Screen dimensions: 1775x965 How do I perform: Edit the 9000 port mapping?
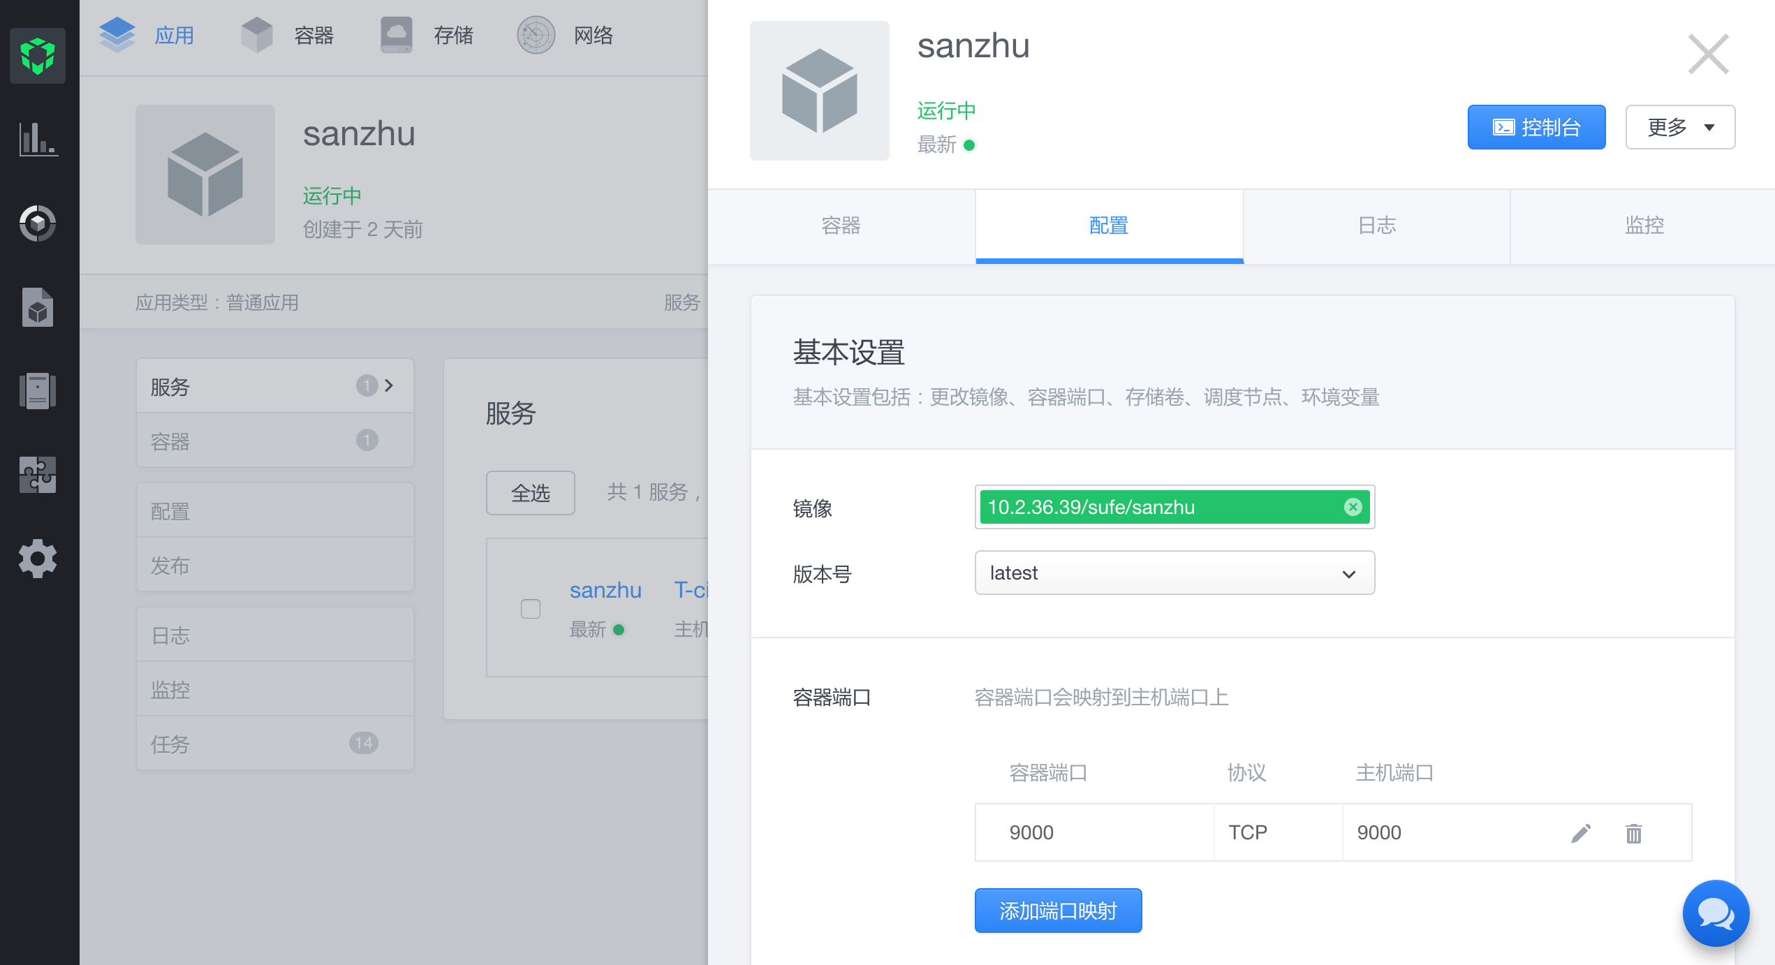click(1581, 833)
